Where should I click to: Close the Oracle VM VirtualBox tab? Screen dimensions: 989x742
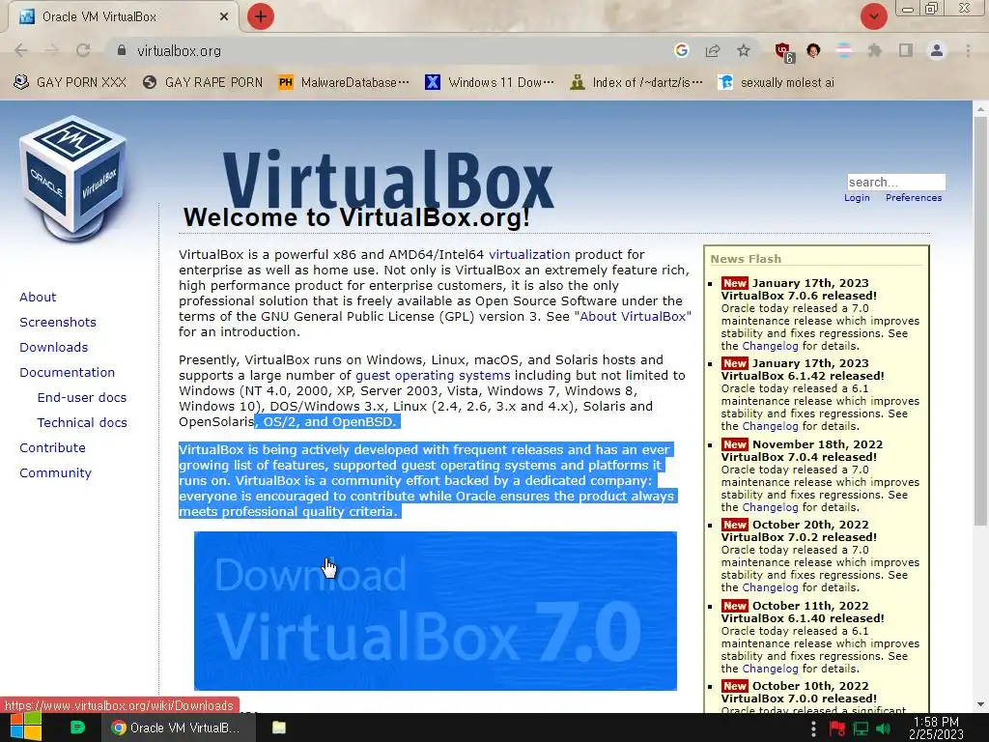pyautogui.click(x=224, y=17)
